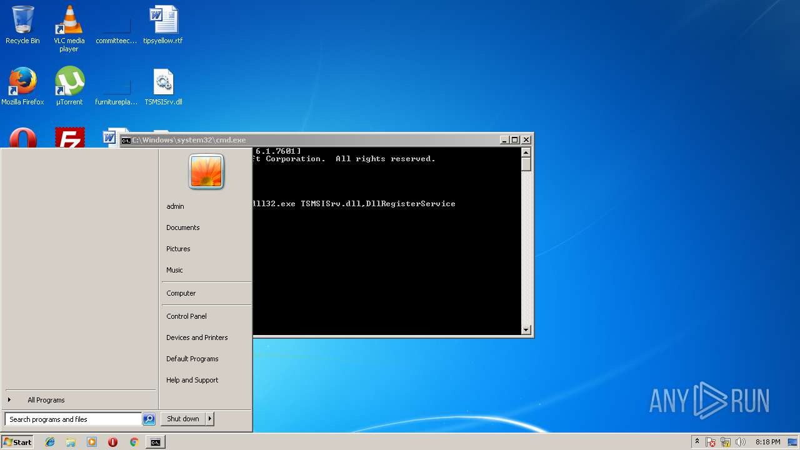Open Google Chrome from taskbar
This screenshot has width=800, height=450.
[x=134, y=442]
